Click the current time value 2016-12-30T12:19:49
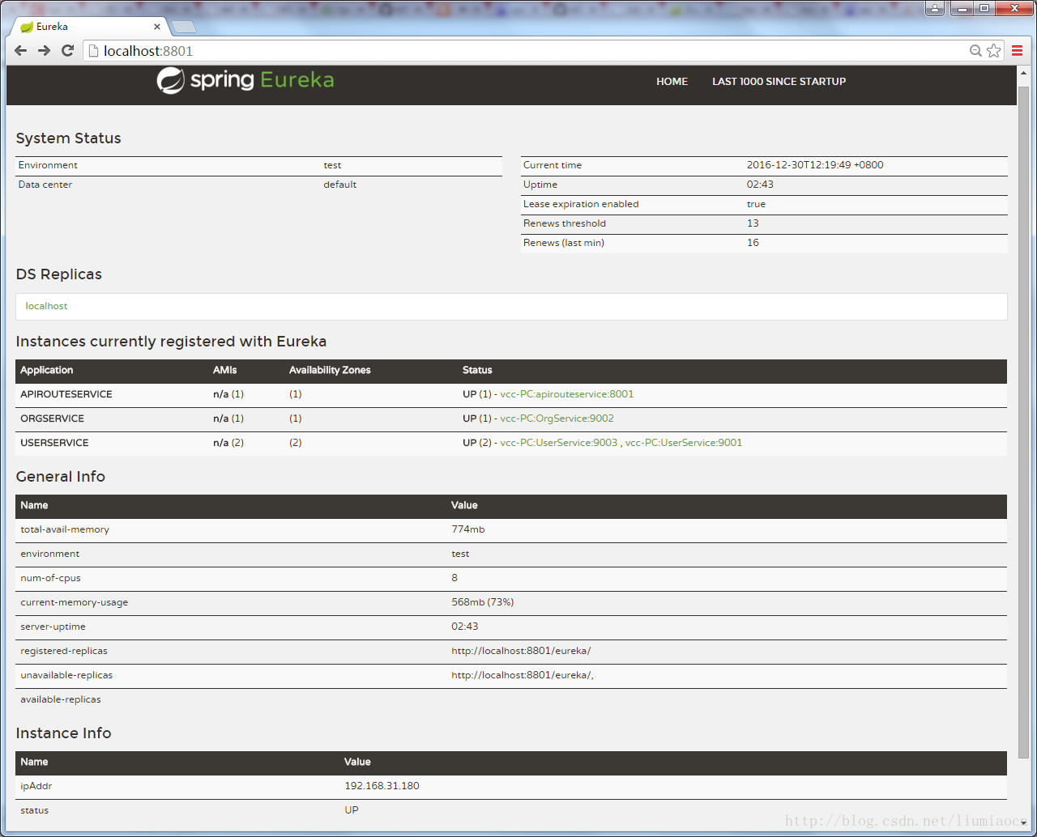 (815, 165)
